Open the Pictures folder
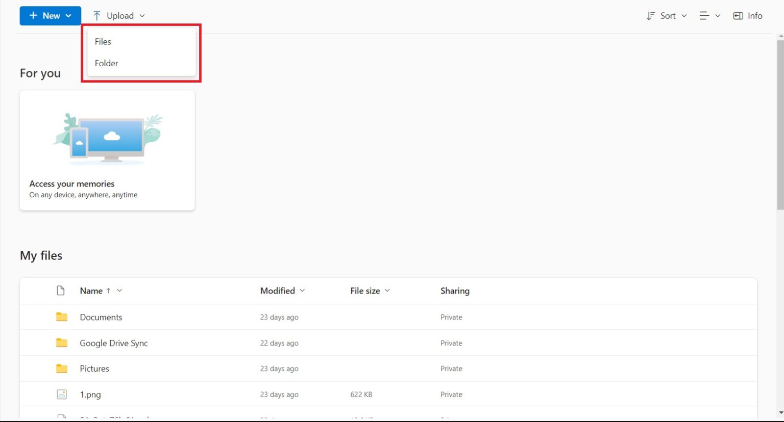Viewport: 784px width, 422px height. click(x=94, y=368)
